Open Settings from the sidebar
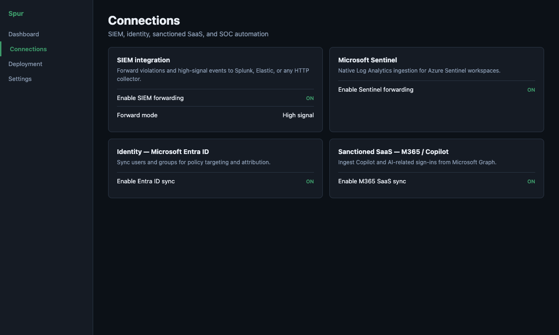The image size is (559, 335). tap(20, 79)
